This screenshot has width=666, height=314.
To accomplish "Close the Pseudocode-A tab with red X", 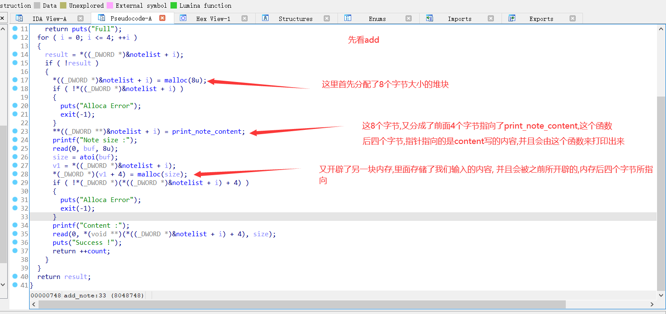I will pyautogui.click(x=162, y=18).
